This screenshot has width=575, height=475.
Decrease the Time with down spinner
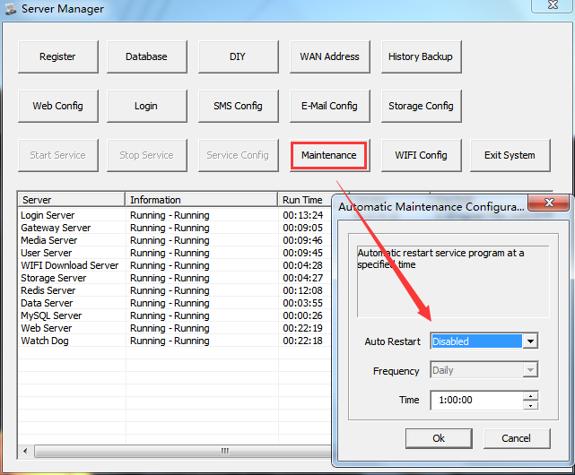(531, 405)
